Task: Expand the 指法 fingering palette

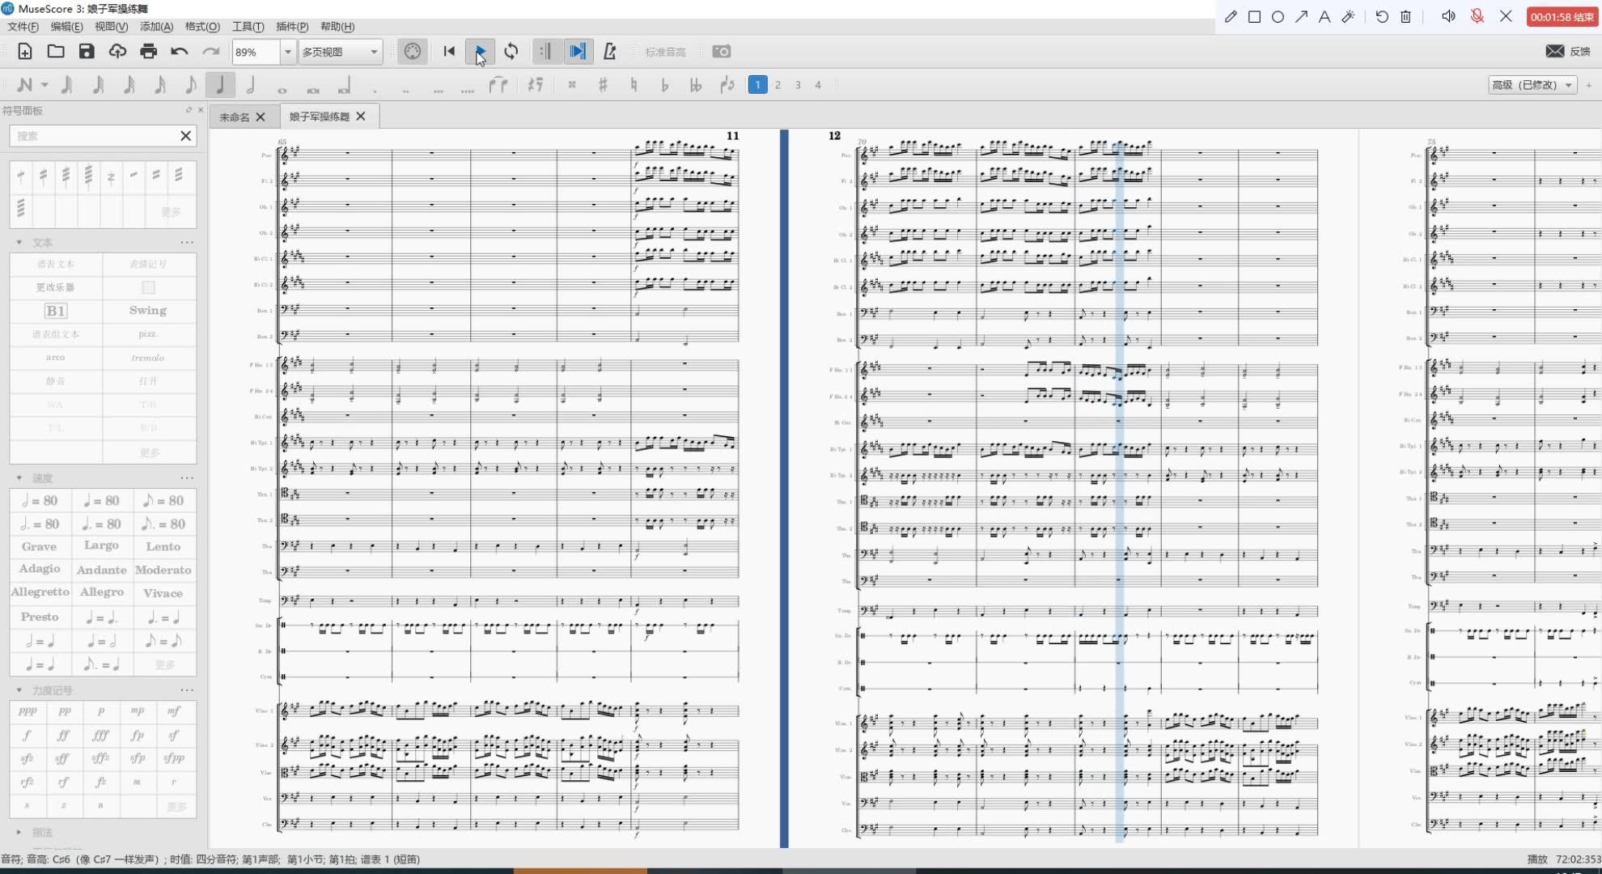Action: tap(19, 832)
